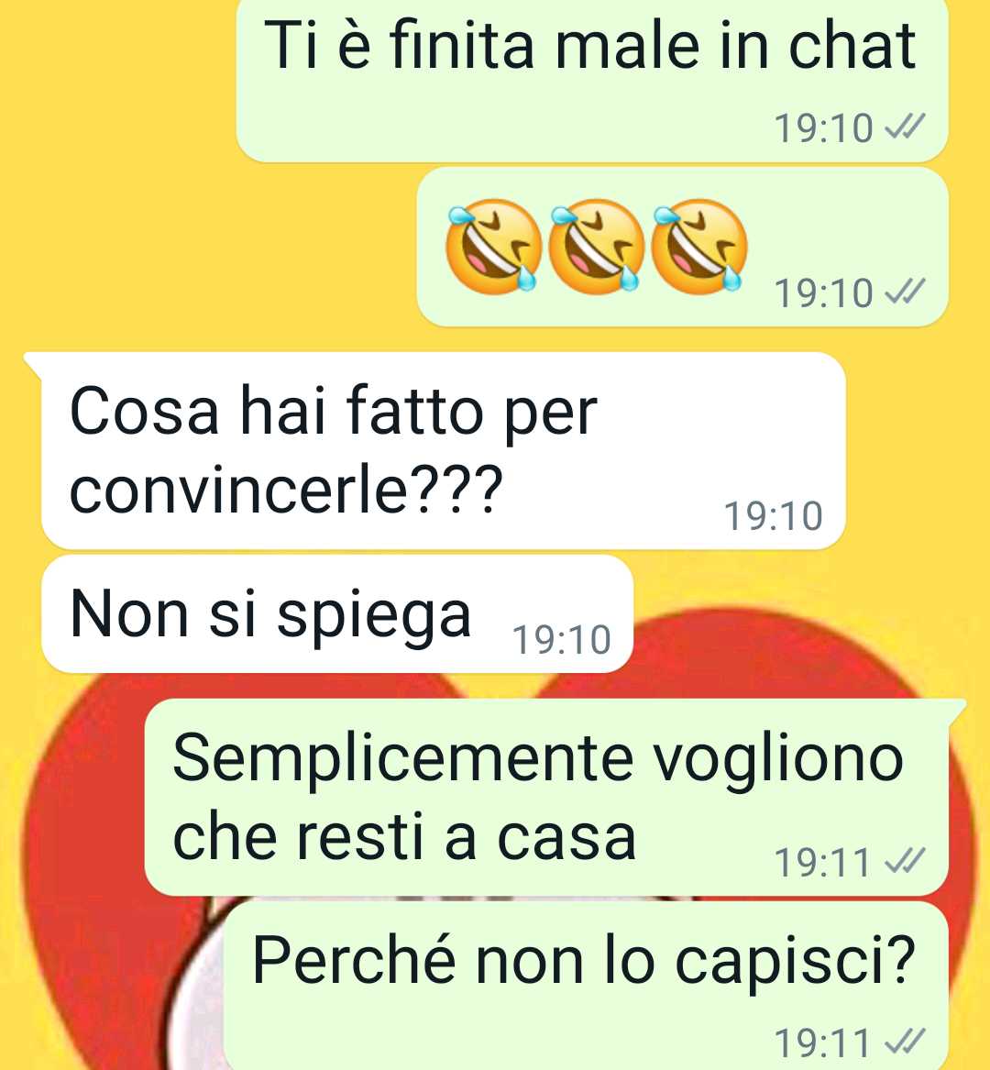Tap double-check ticks on emoji message
The height and width of the screenshot is (1070, 990).
tap(905, 292)
